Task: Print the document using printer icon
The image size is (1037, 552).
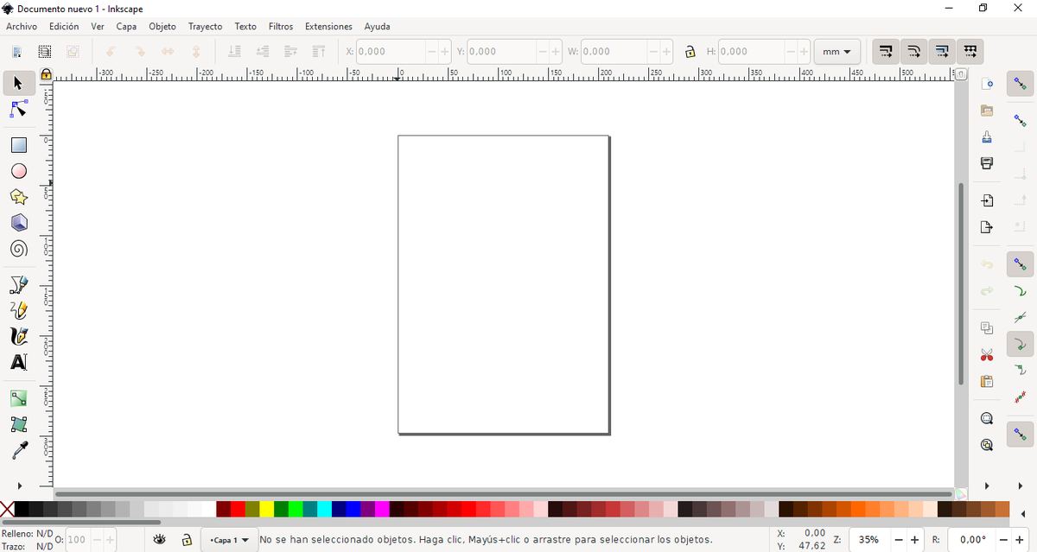Action: [987, 163]
